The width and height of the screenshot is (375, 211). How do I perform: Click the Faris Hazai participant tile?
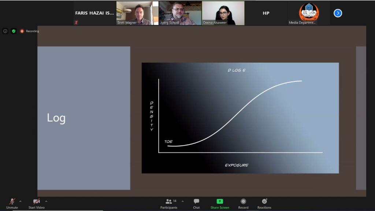click(94, 13)
